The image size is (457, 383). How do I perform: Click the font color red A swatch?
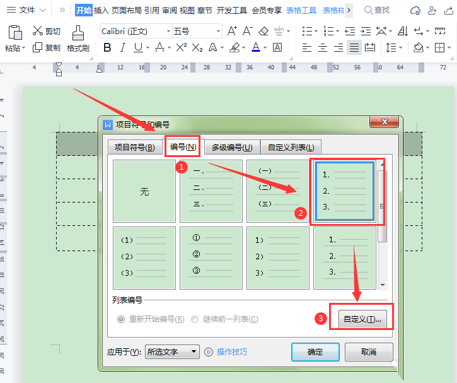coord(256,47)
